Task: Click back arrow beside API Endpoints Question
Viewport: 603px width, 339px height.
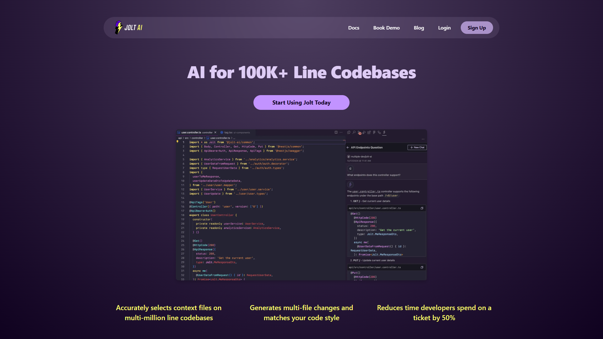Action: (x=348, y=148)
